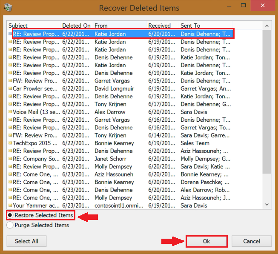Click recipients Sara Davis; Garre...
This screenshot has height=254, width=278.
tap(205, 135)
